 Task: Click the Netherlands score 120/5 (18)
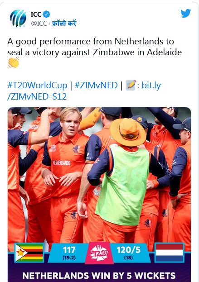[128, 253]
